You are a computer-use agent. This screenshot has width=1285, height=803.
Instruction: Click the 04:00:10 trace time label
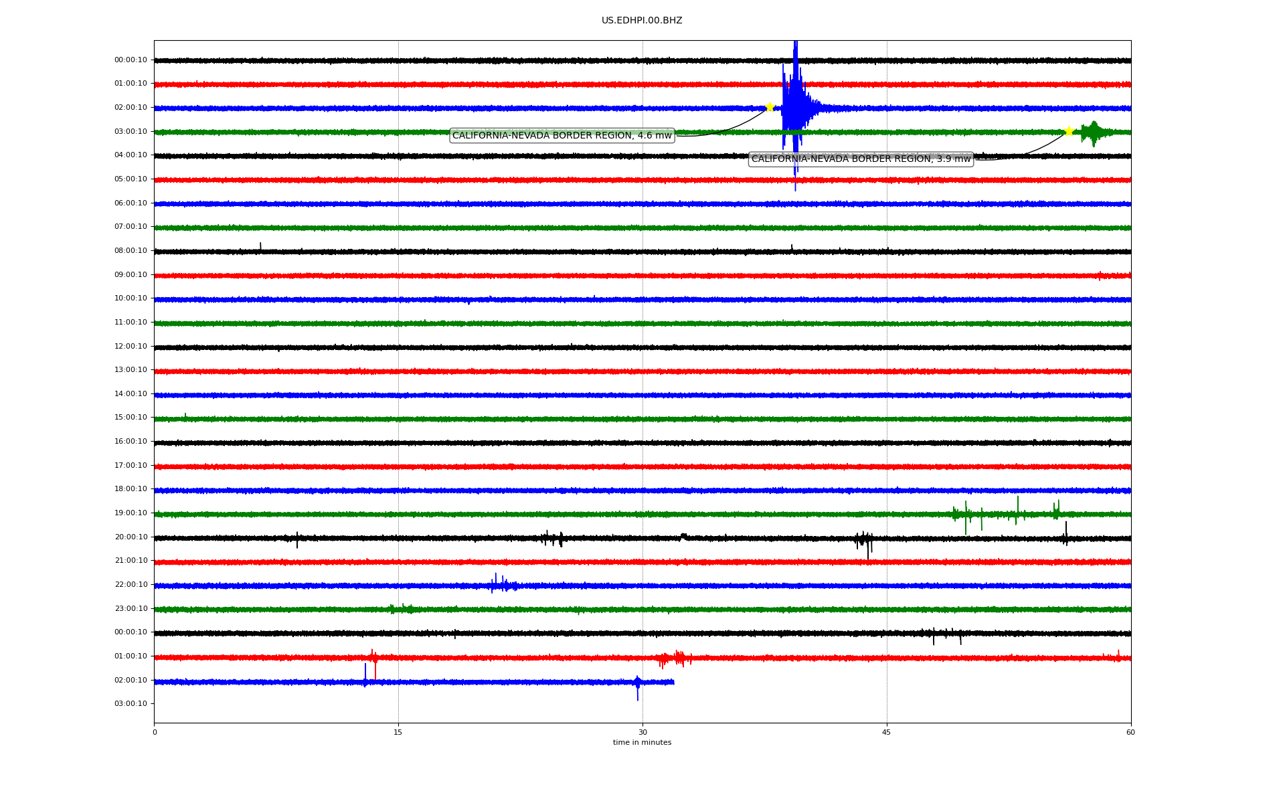[131, 155]
